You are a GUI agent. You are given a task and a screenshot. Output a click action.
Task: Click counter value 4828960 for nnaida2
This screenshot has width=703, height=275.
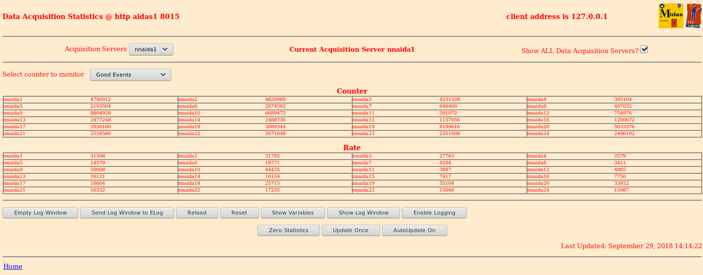[x=275, y=99]
